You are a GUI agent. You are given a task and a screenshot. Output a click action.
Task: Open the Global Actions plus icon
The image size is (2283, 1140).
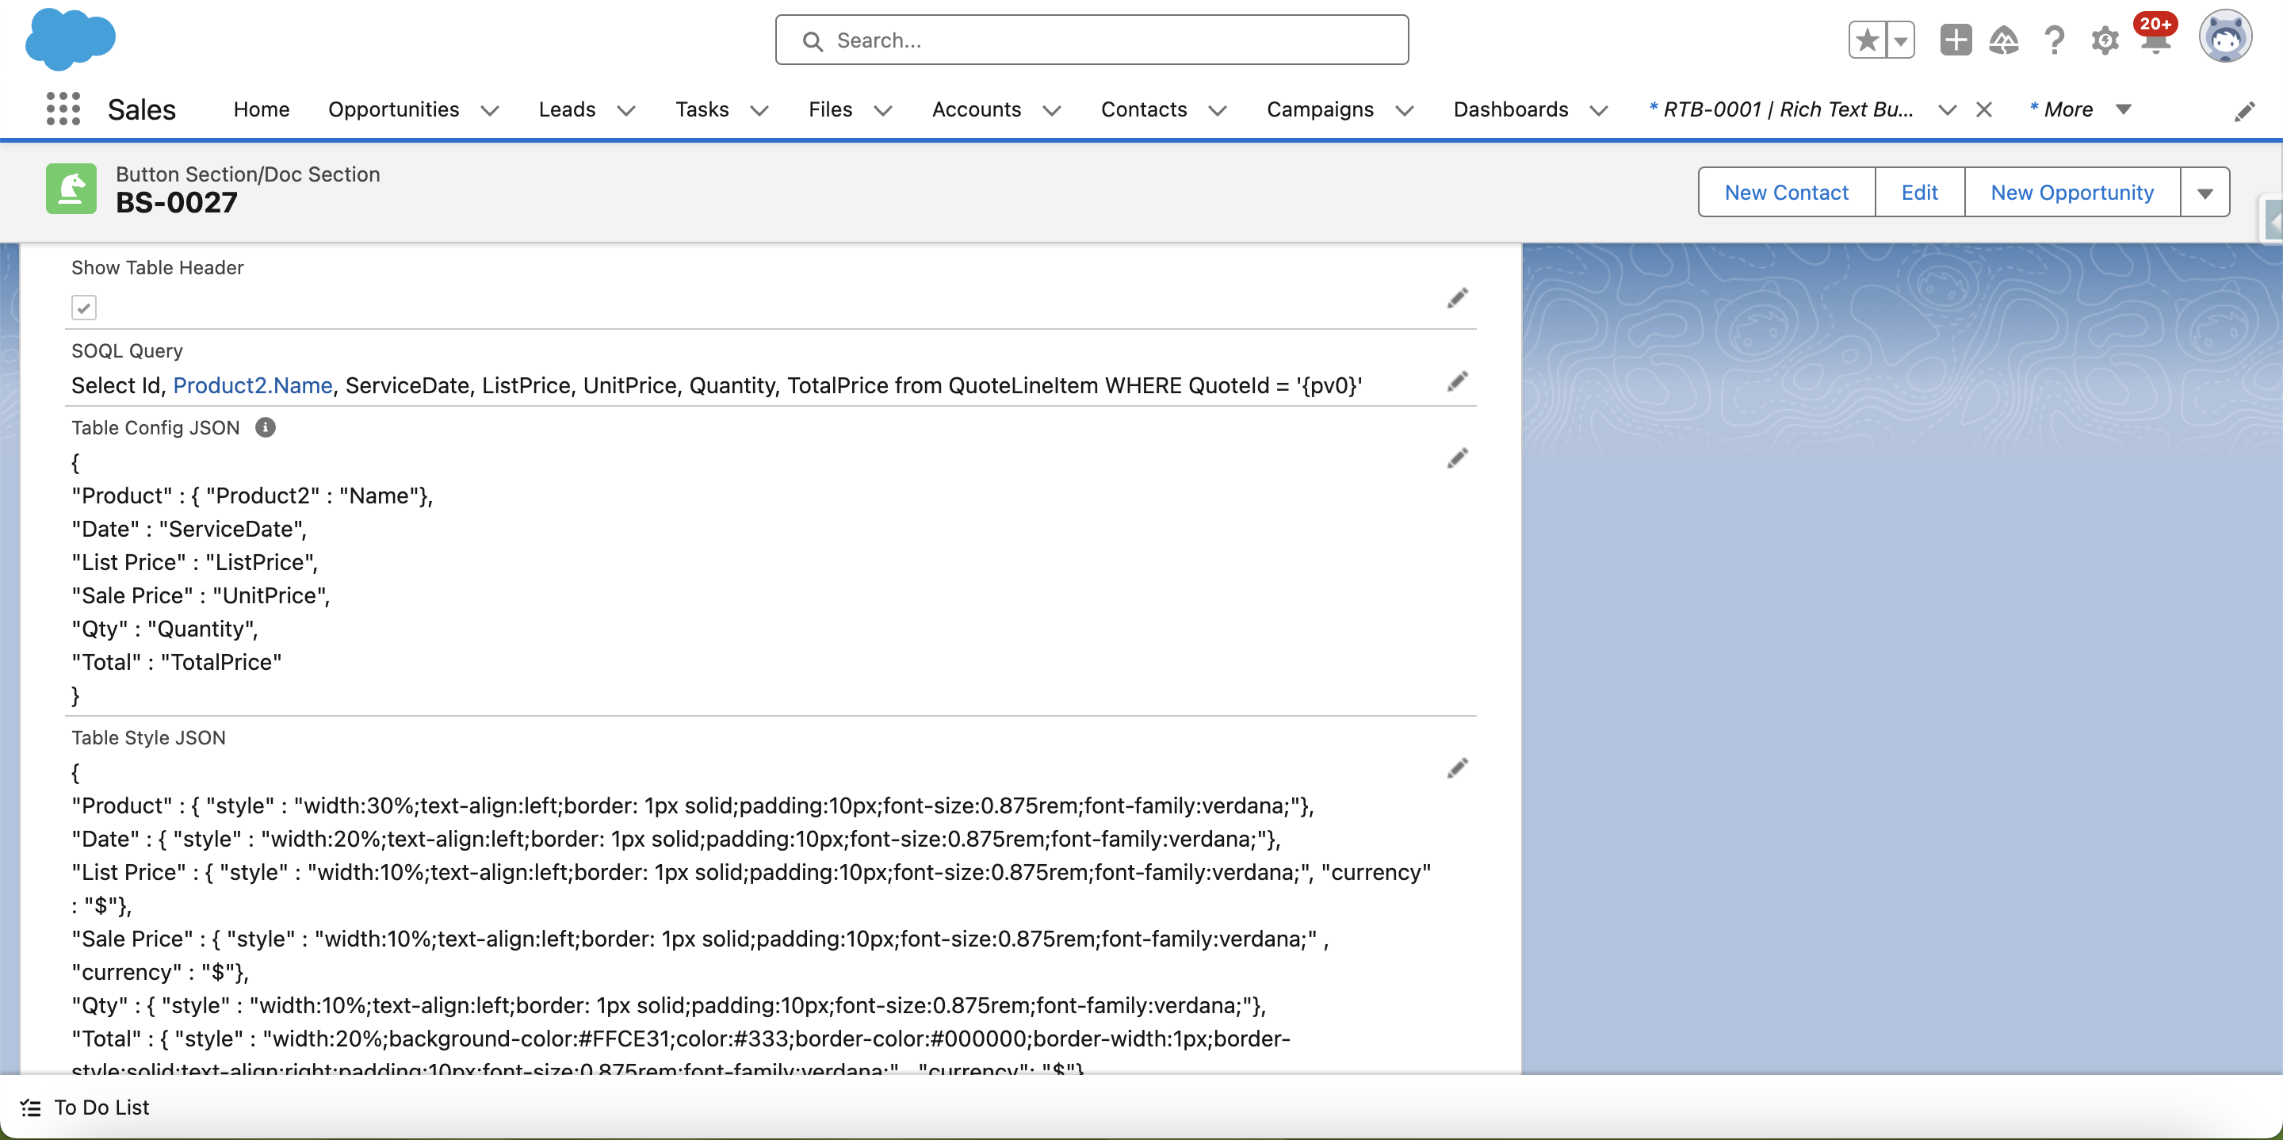coord(1955,40)
